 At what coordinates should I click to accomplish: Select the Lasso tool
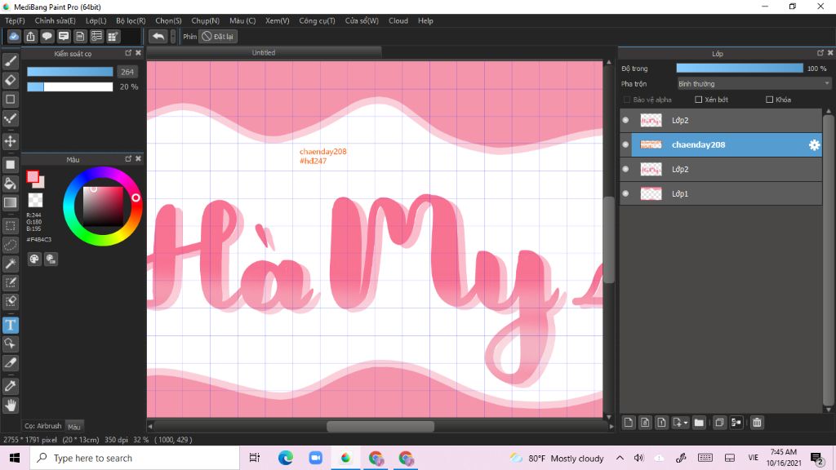point(10,245)
